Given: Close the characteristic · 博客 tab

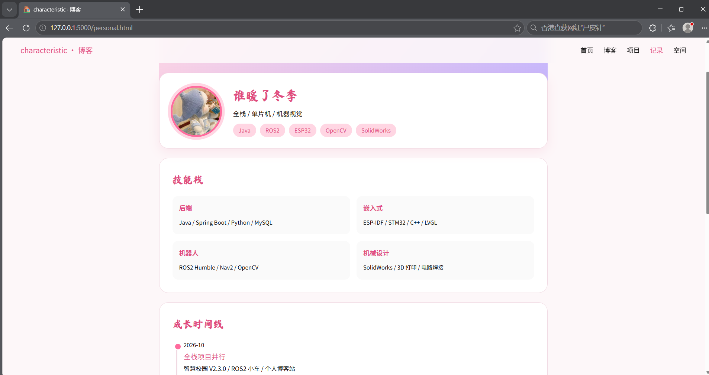Looking at the screenshot, I should pos(123,9).
